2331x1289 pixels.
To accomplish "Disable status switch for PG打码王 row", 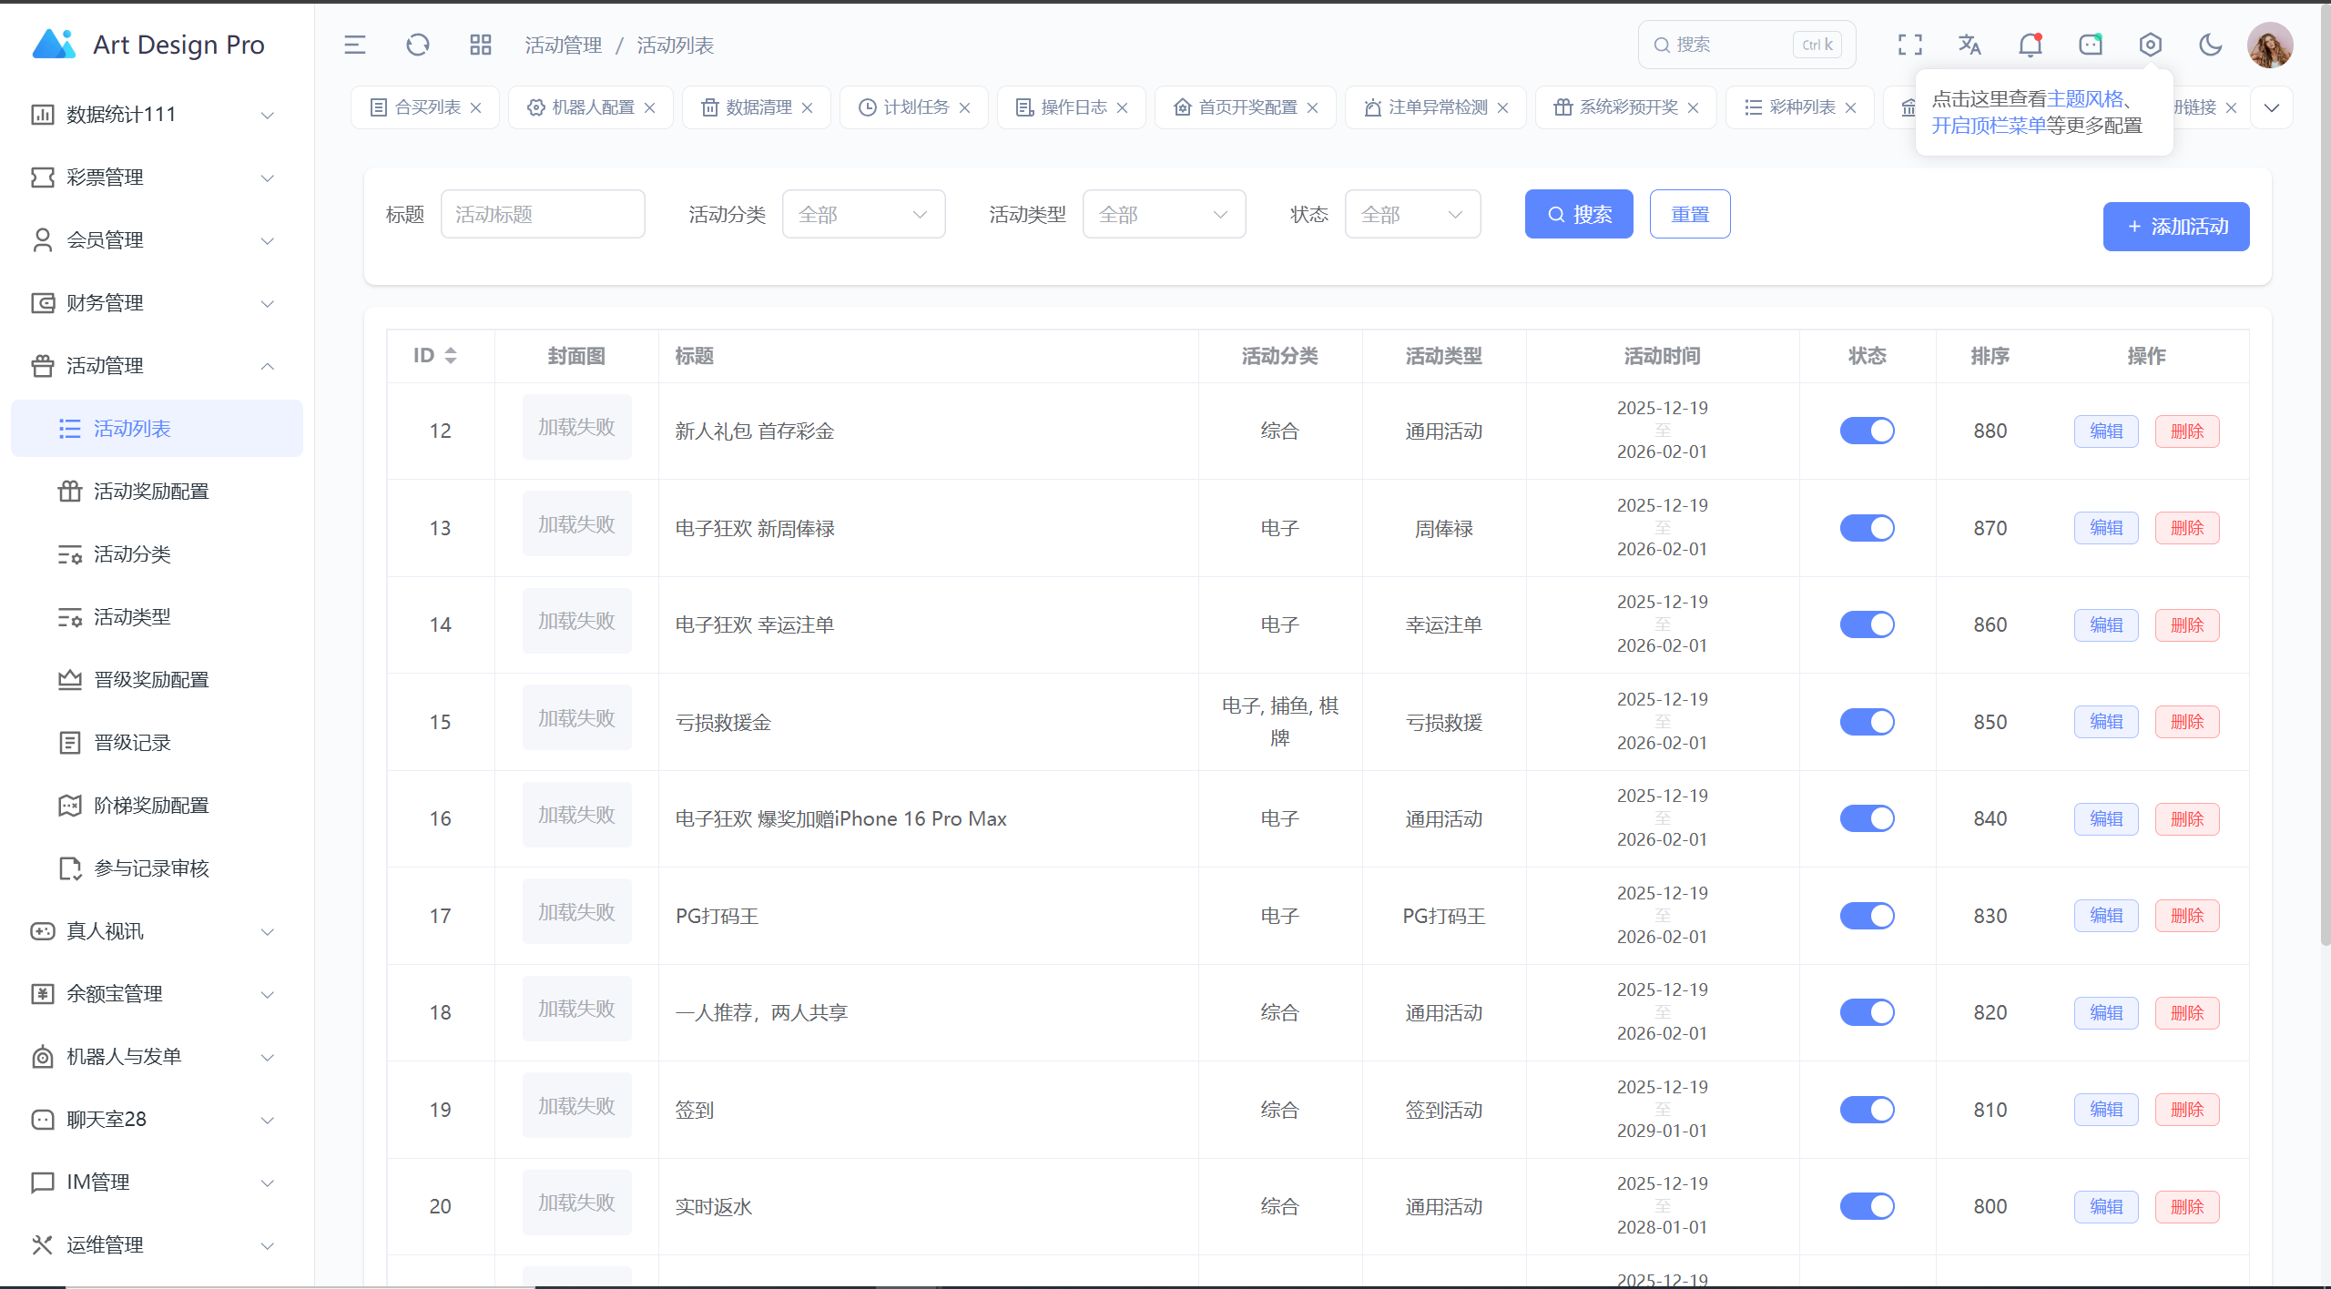I will point(1867,916).
